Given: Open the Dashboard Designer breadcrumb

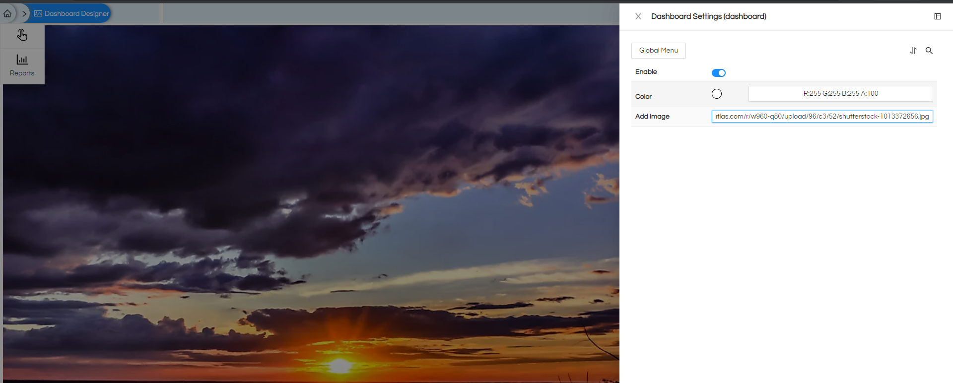Looking at the screenshot, I should [x=72, y=13].
